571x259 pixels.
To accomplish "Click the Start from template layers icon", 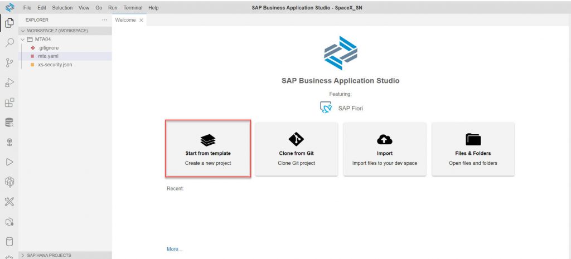I will point(208,140).
